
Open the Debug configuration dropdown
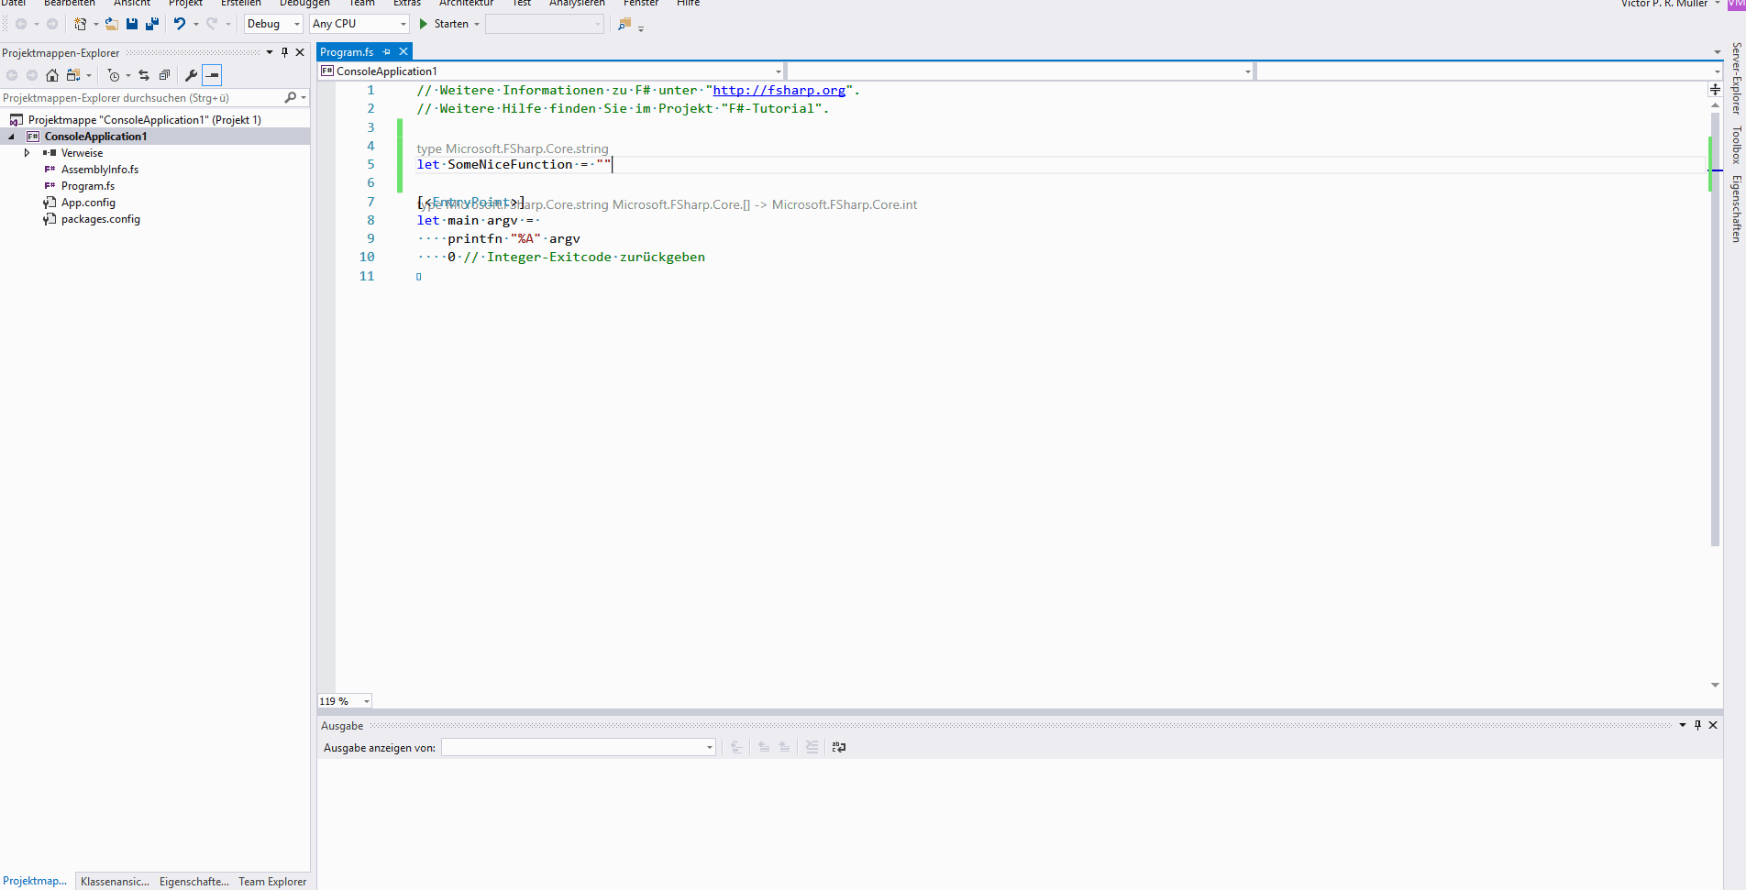272,24
